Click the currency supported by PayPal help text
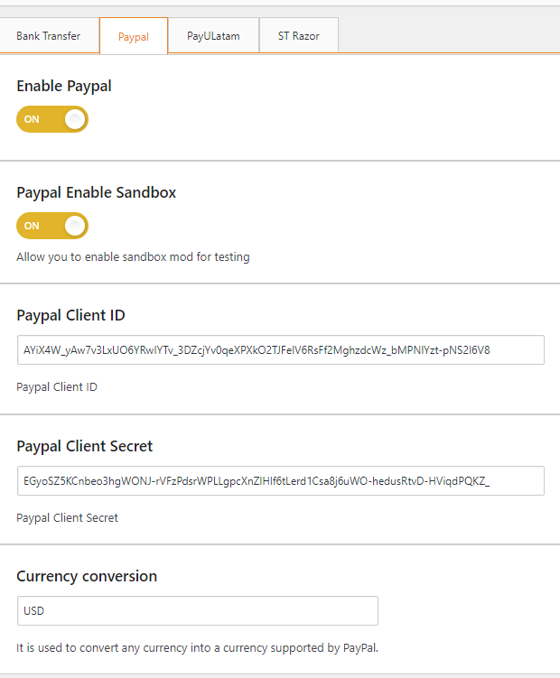The image size is (560, 678). click(x=197, y=647)
